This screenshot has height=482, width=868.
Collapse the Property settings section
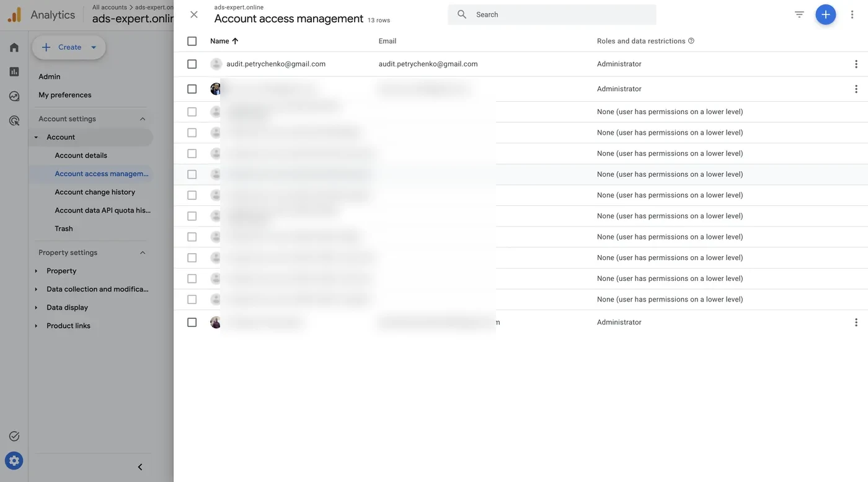pyautogui.click(x=143, y=252)
